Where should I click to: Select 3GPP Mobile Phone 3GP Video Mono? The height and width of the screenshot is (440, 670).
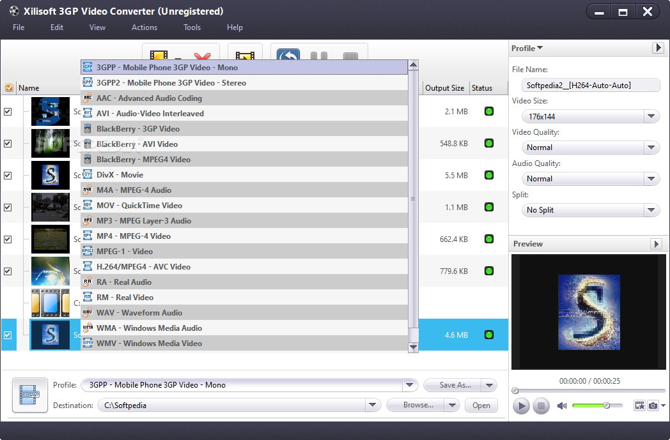pyautogui.click(x=244, y=68)
